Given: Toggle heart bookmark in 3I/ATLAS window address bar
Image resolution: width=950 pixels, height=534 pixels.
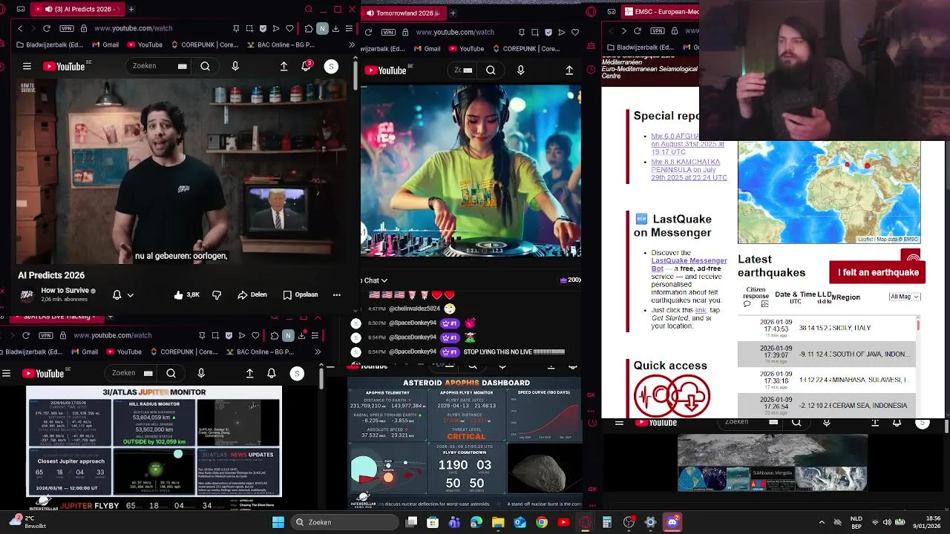Looking at the screenshot, I should 255,335.
